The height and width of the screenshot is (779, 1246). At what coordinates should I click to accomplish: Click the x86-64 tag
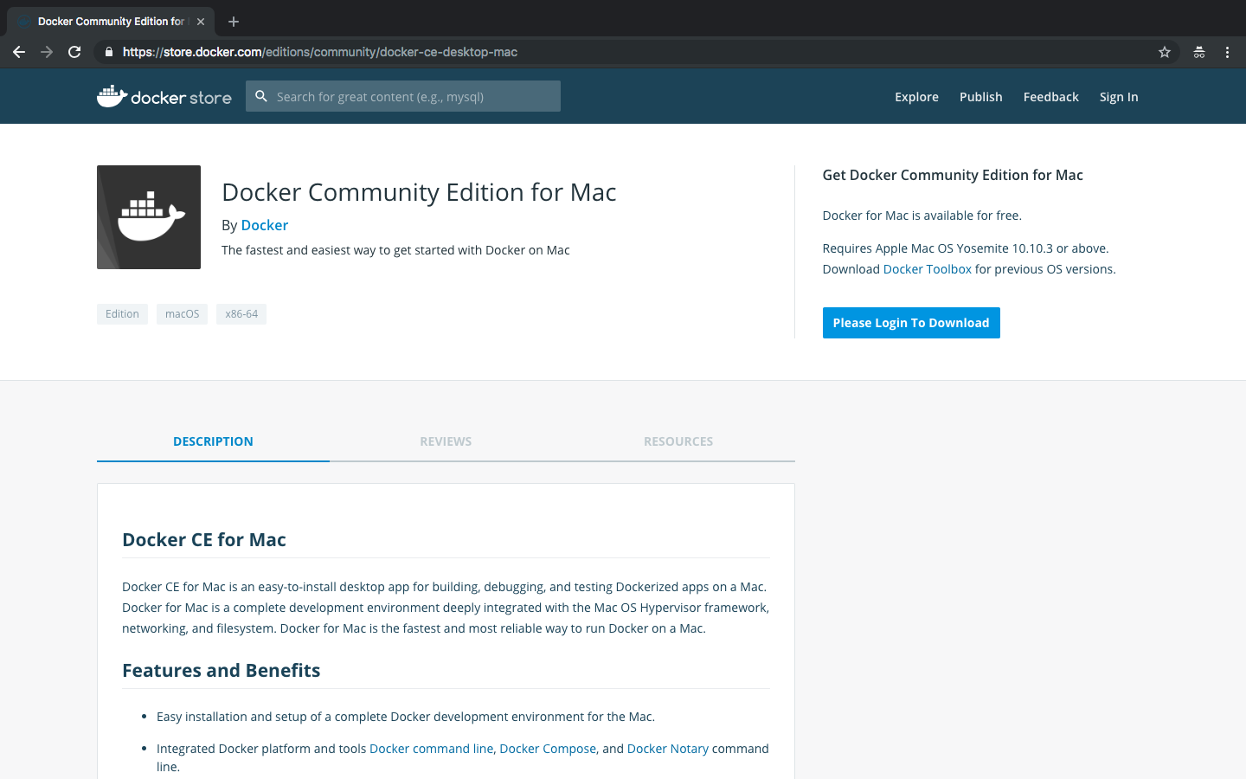pos(241,314)
